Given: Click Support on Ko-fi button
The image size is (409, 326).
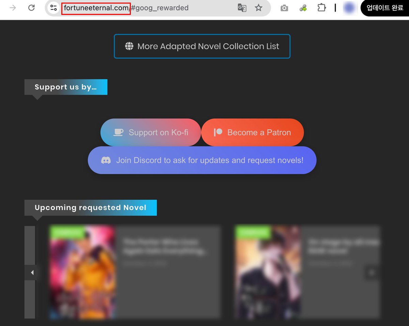Looking at the screenshot, I should tap(151, 132).
